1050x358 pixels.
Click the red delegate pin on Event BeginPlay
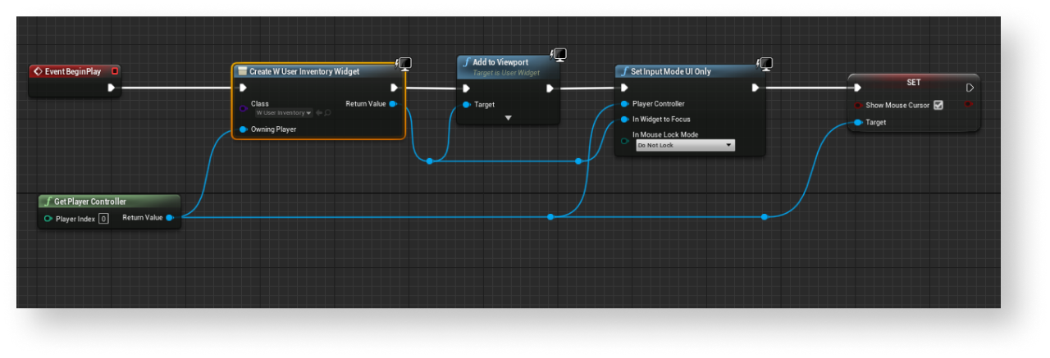pos(114,71)
